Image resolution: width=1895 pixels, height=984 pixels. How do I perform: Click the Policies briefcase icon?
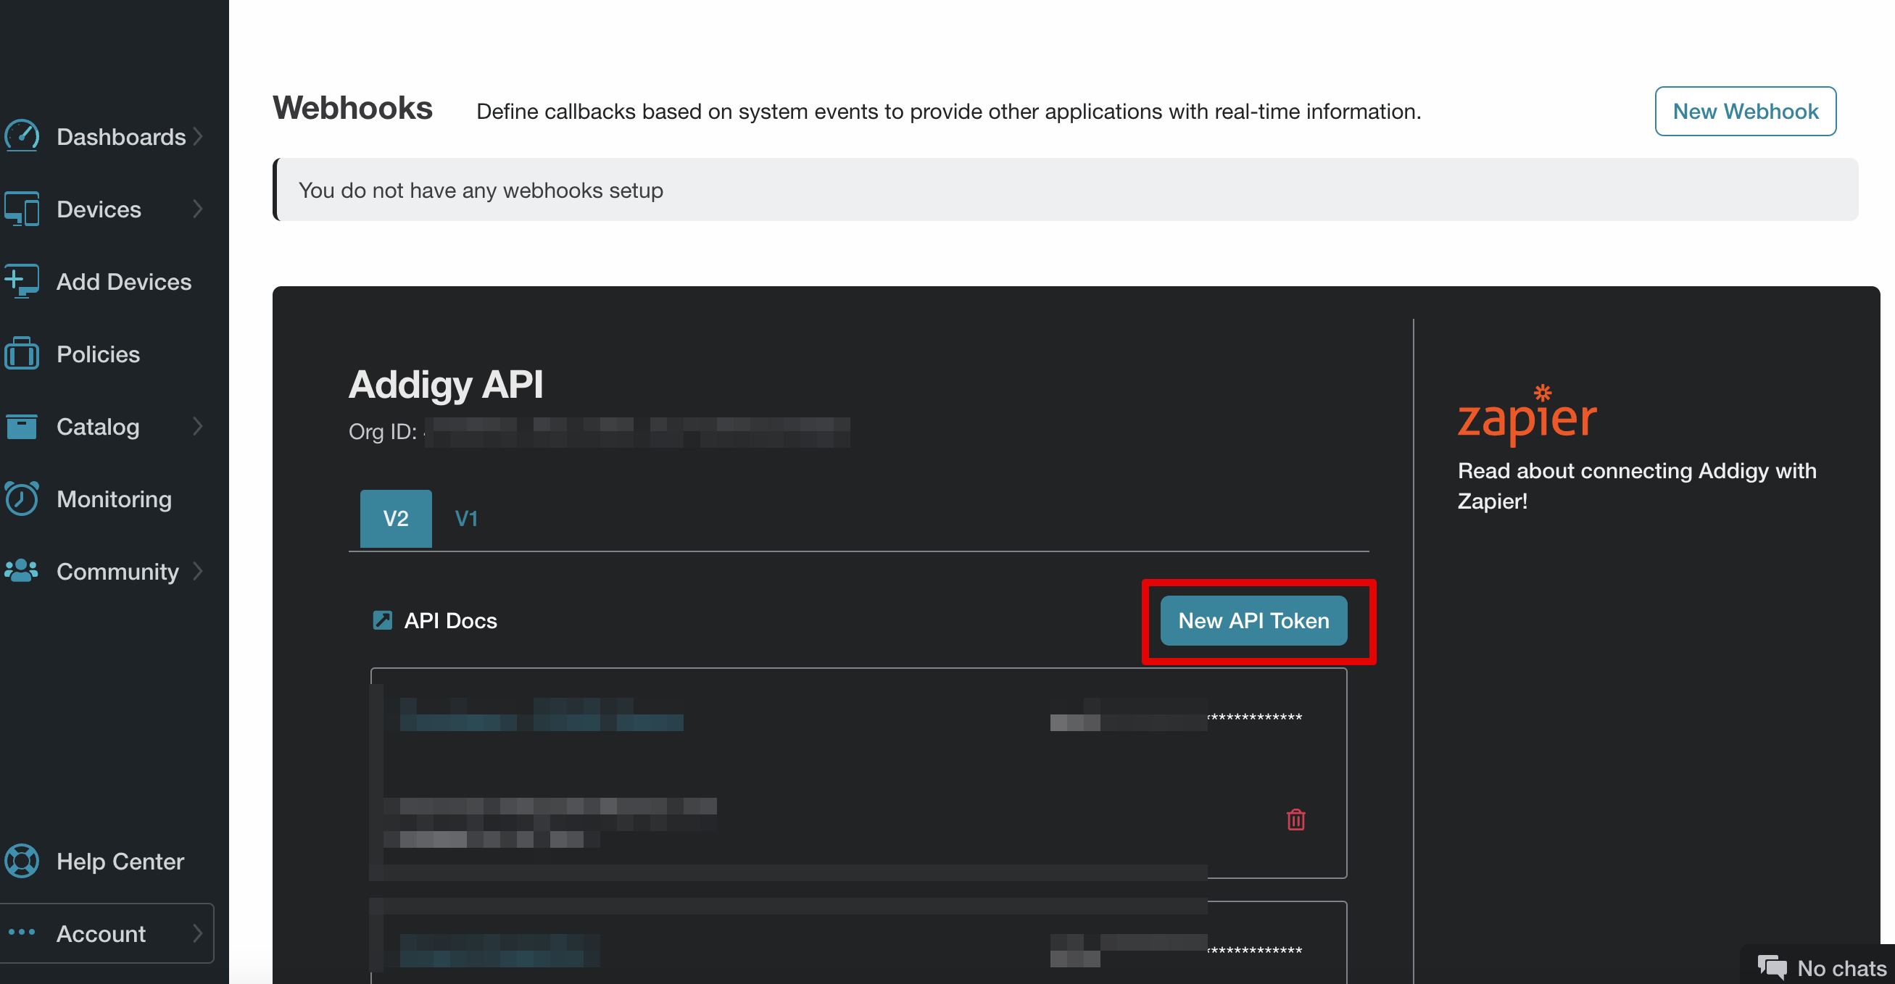pos(22,354)
